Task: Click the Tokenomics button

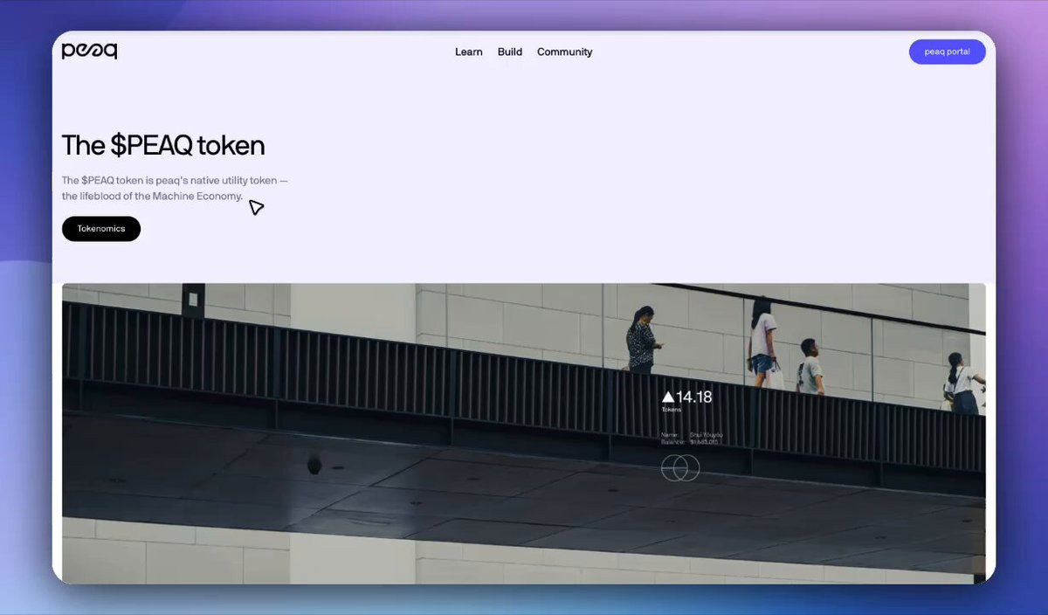Action: click(x=101, y=229)
